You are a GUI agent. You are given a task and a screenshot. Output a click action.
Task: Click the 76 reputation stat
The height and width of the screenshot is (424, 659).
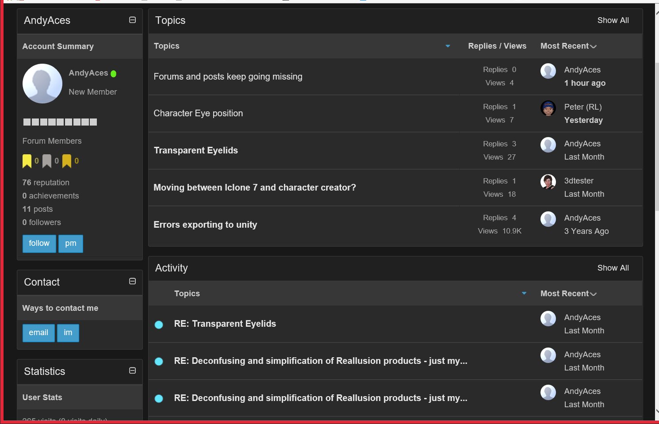tap(46, 183)
